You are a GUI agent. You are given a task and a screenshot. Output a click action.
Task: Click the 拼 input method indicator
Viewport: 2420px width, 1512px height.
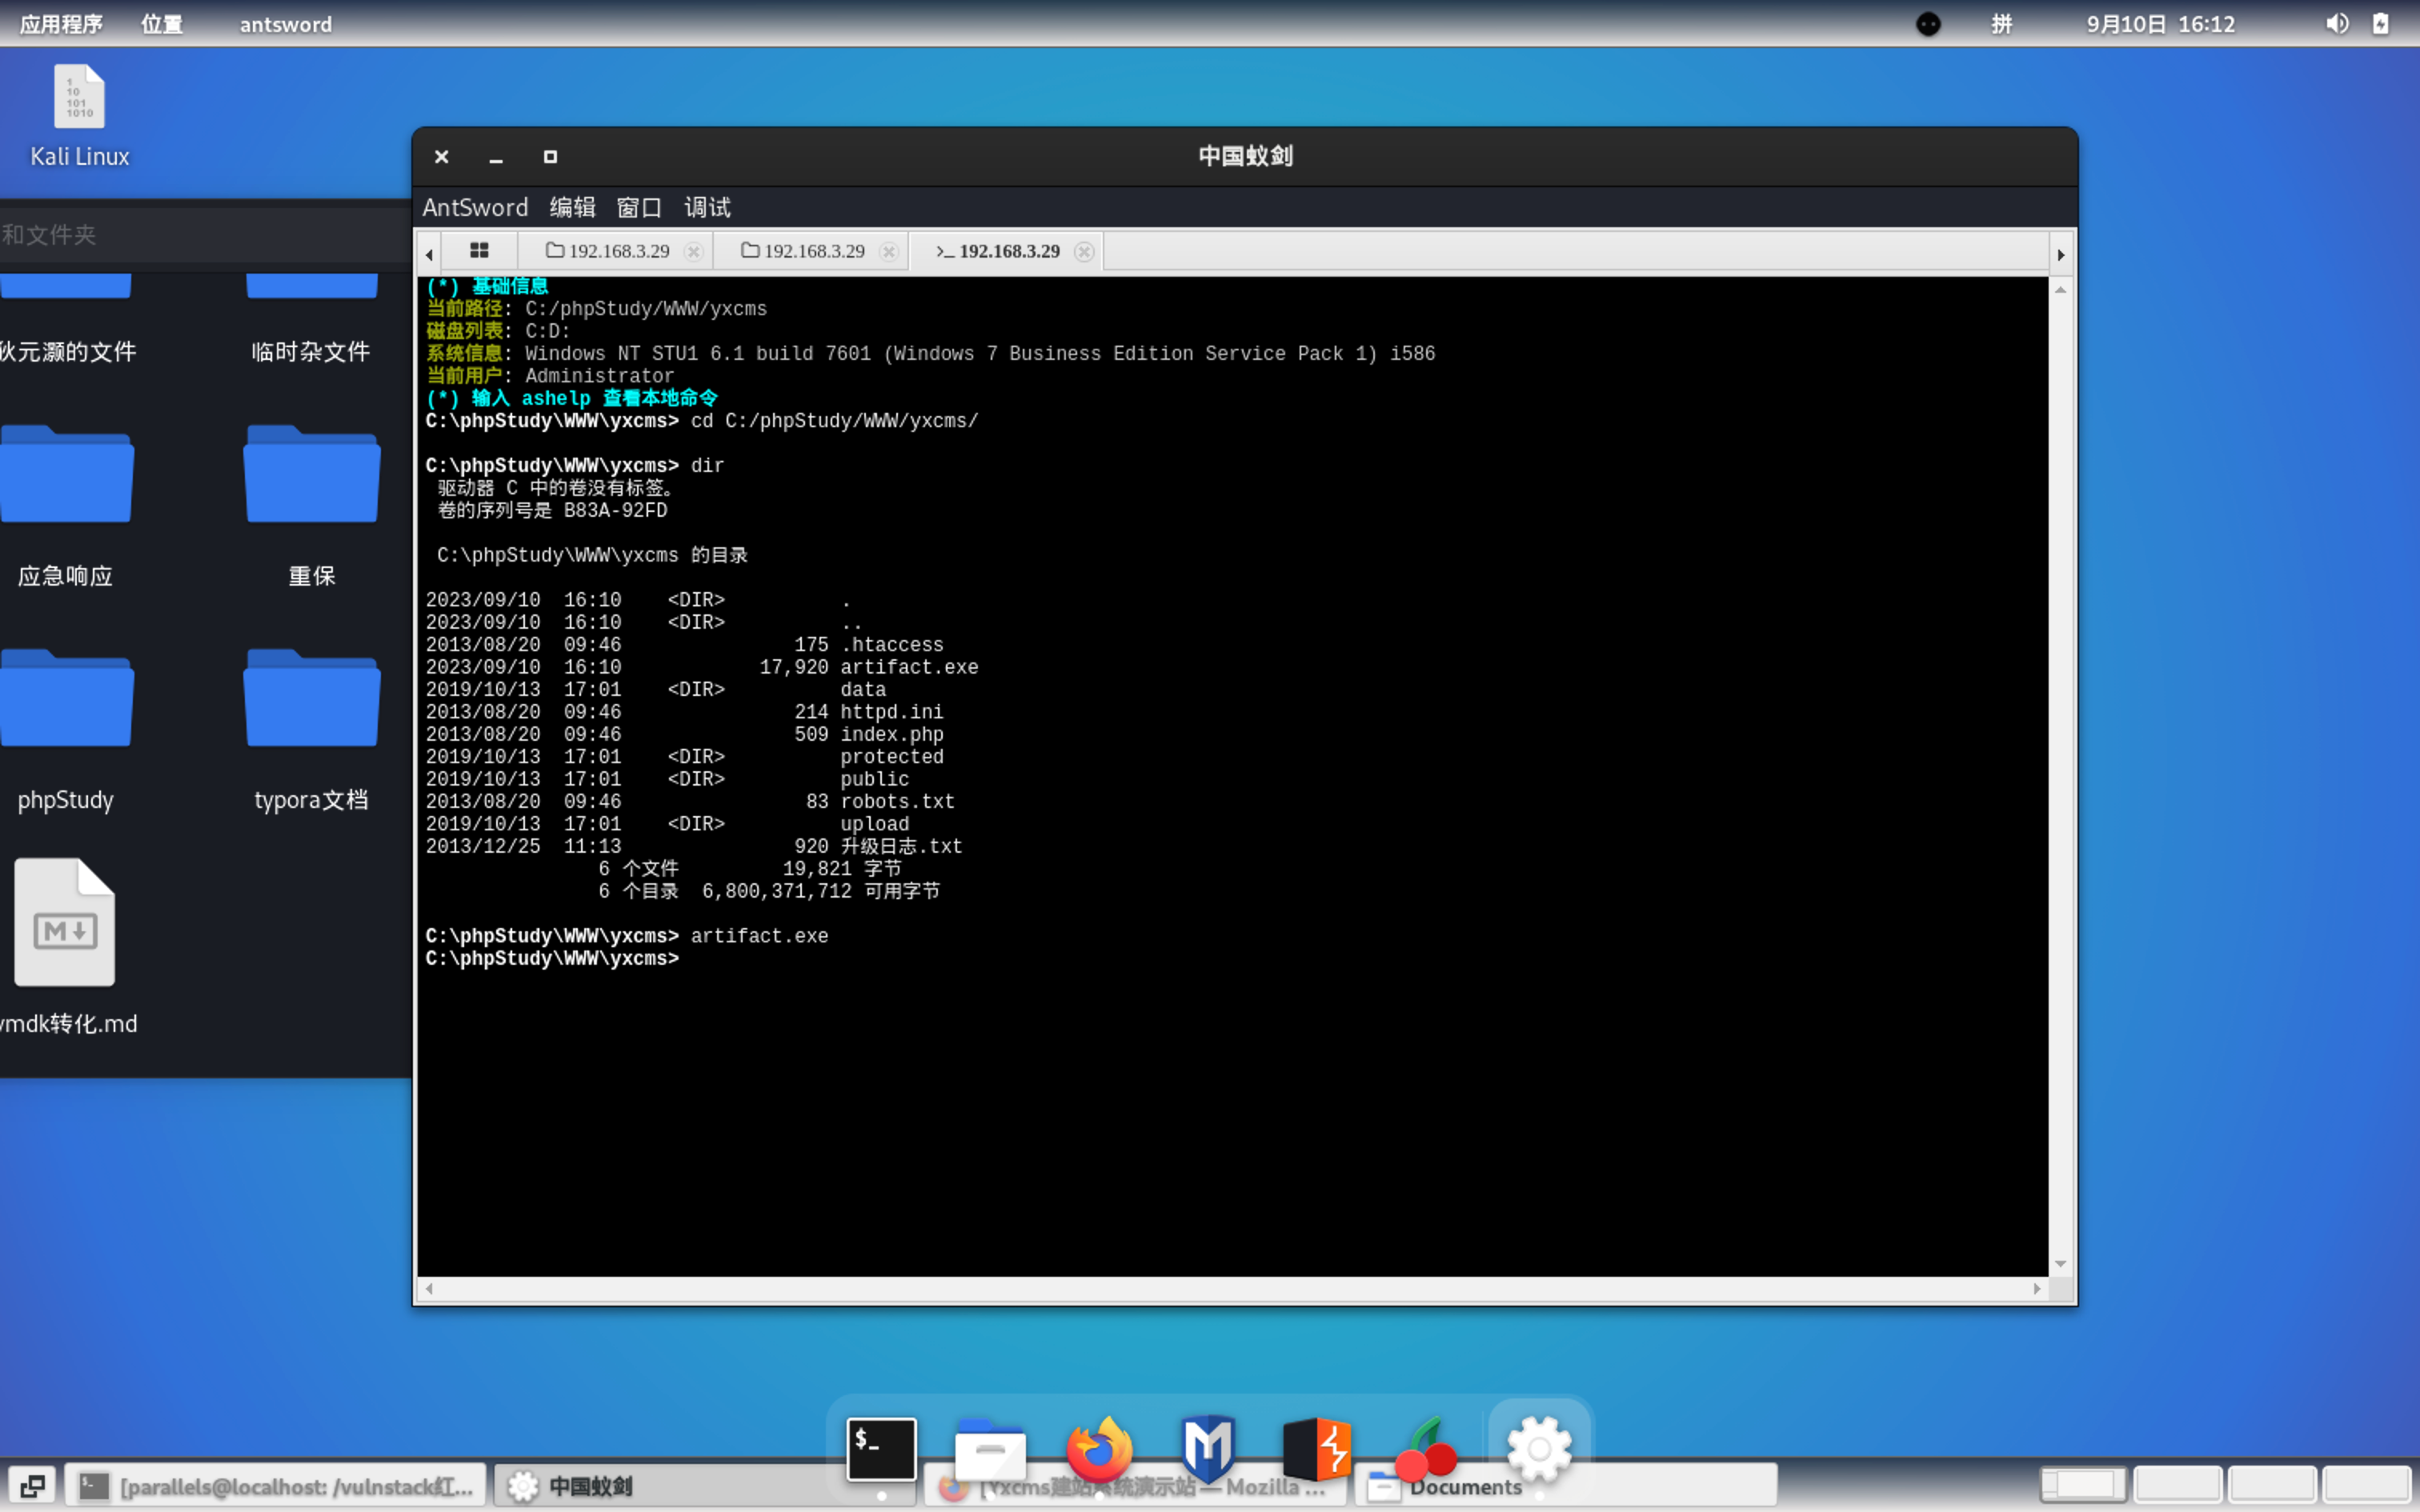coord(2001,24)
